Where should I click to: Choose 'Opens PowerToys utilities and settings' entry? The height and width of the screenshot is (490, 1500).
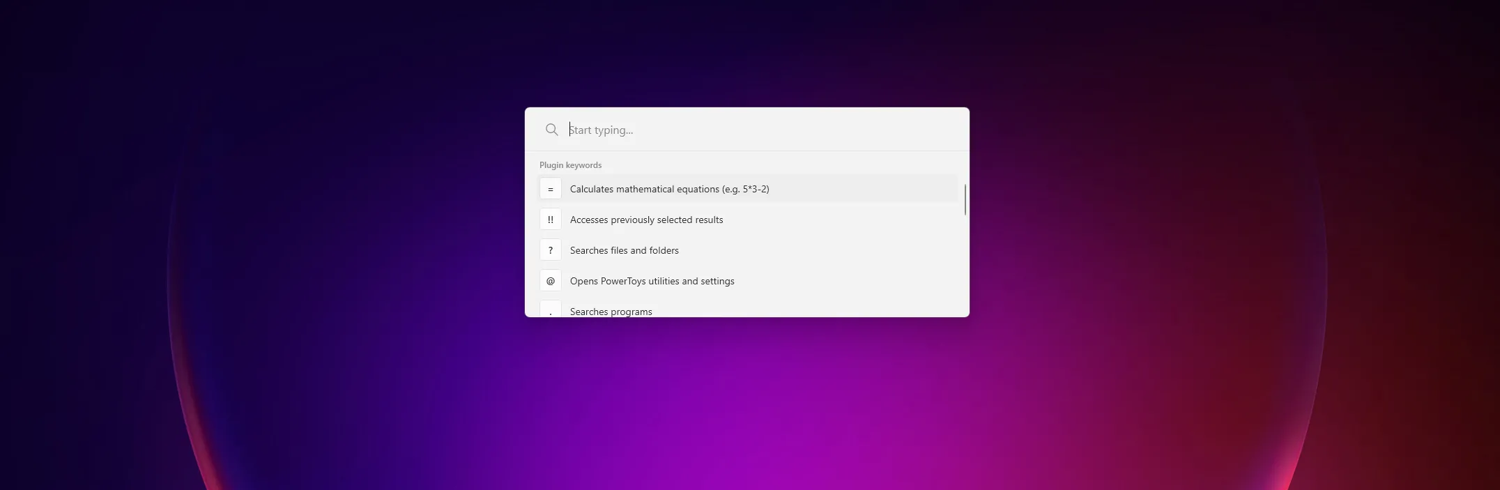click(749, 281)
